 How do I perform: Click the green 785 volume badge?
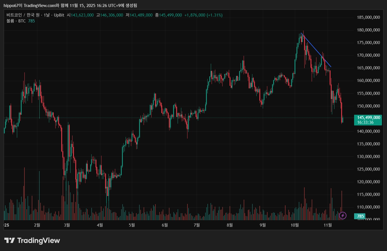[x=361, y=216]
